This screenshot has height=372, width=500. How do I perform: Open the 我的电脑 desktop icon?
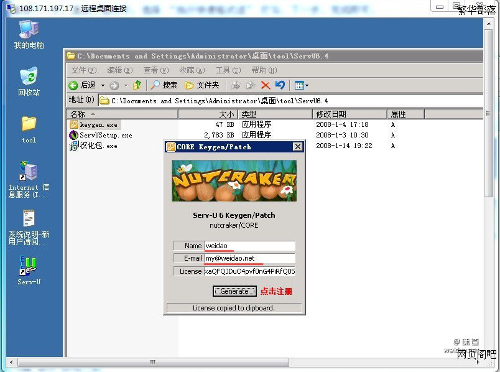[29, 34]
